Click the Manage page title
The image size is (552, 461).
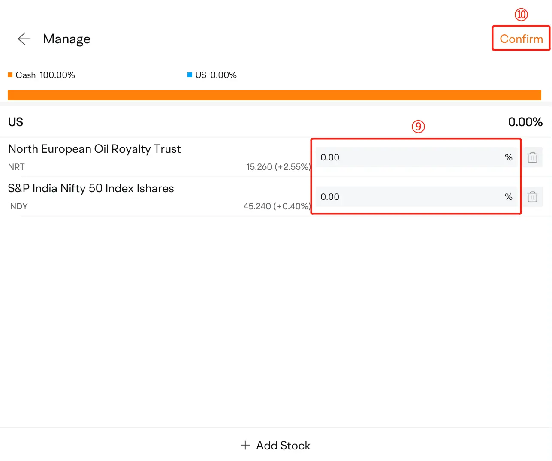tap(66, 39)
